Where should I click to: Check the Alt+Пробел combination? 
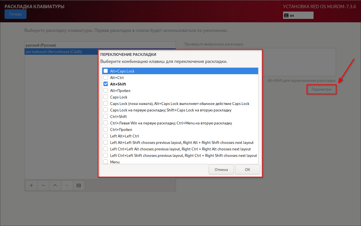tap(106, 91)
